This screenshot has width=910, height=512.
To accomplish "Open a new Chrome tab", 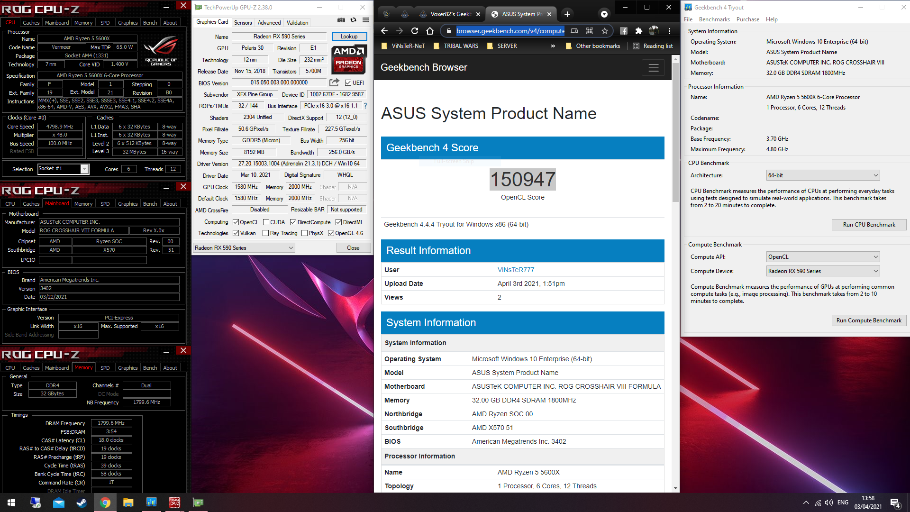I will coord(567,14).
